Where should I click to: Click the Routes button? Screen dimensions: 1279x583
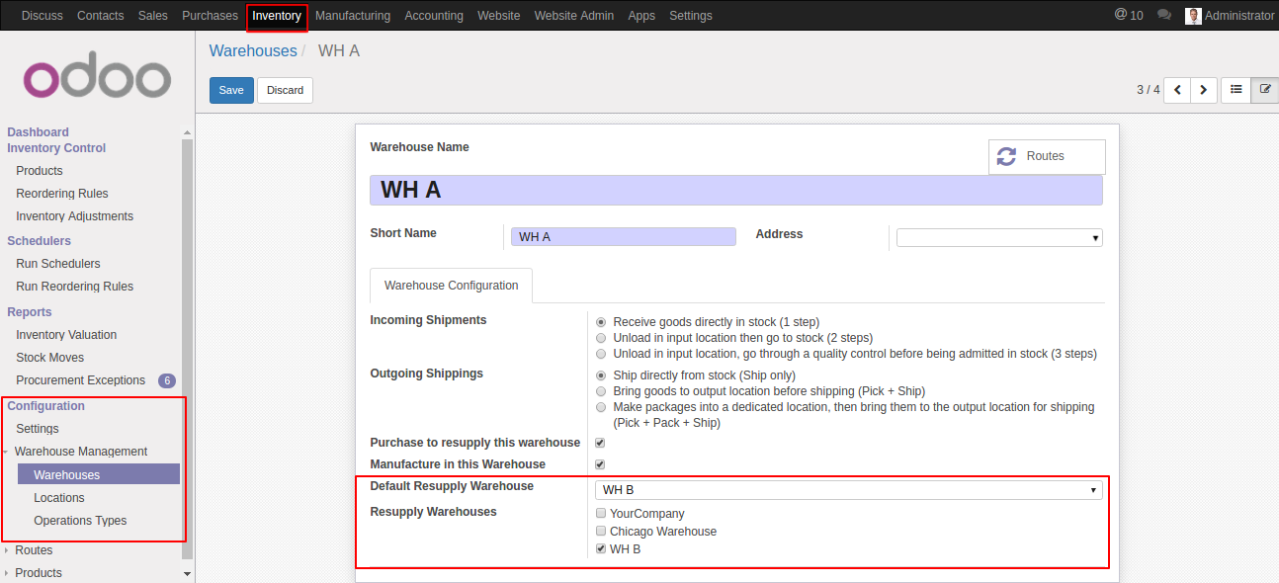coord(1047,156)
